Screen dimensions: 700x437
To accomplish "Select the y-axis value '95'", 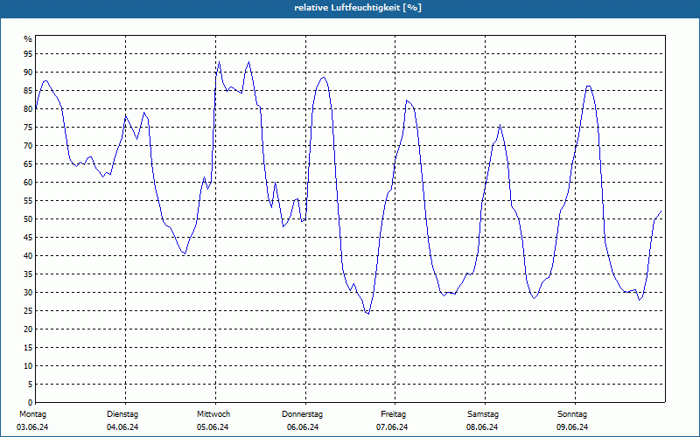I will point(28,54).
